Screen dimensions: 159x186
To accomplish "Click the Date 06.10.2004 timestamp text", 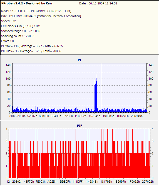I will 98,3.
